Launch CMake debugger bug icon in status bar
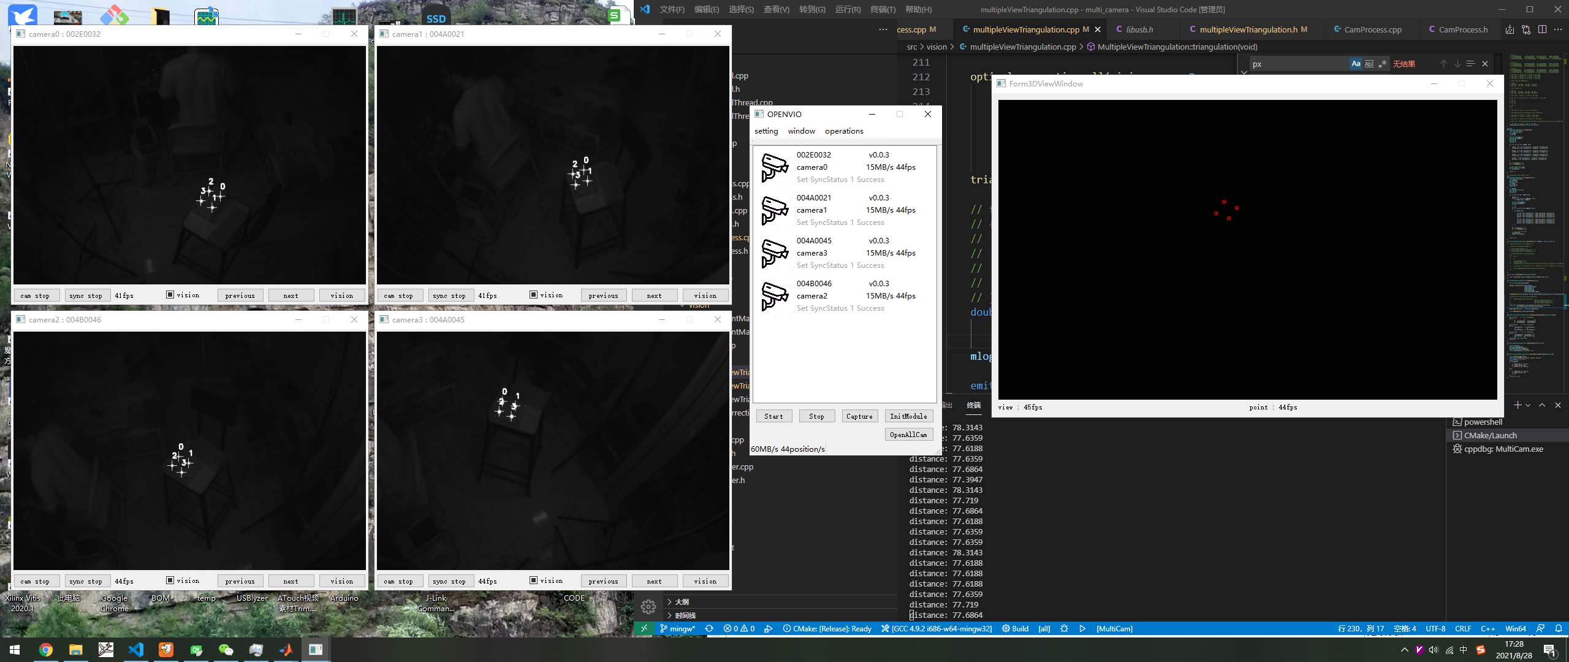The image size is (1569, 662). [1064, 628]
